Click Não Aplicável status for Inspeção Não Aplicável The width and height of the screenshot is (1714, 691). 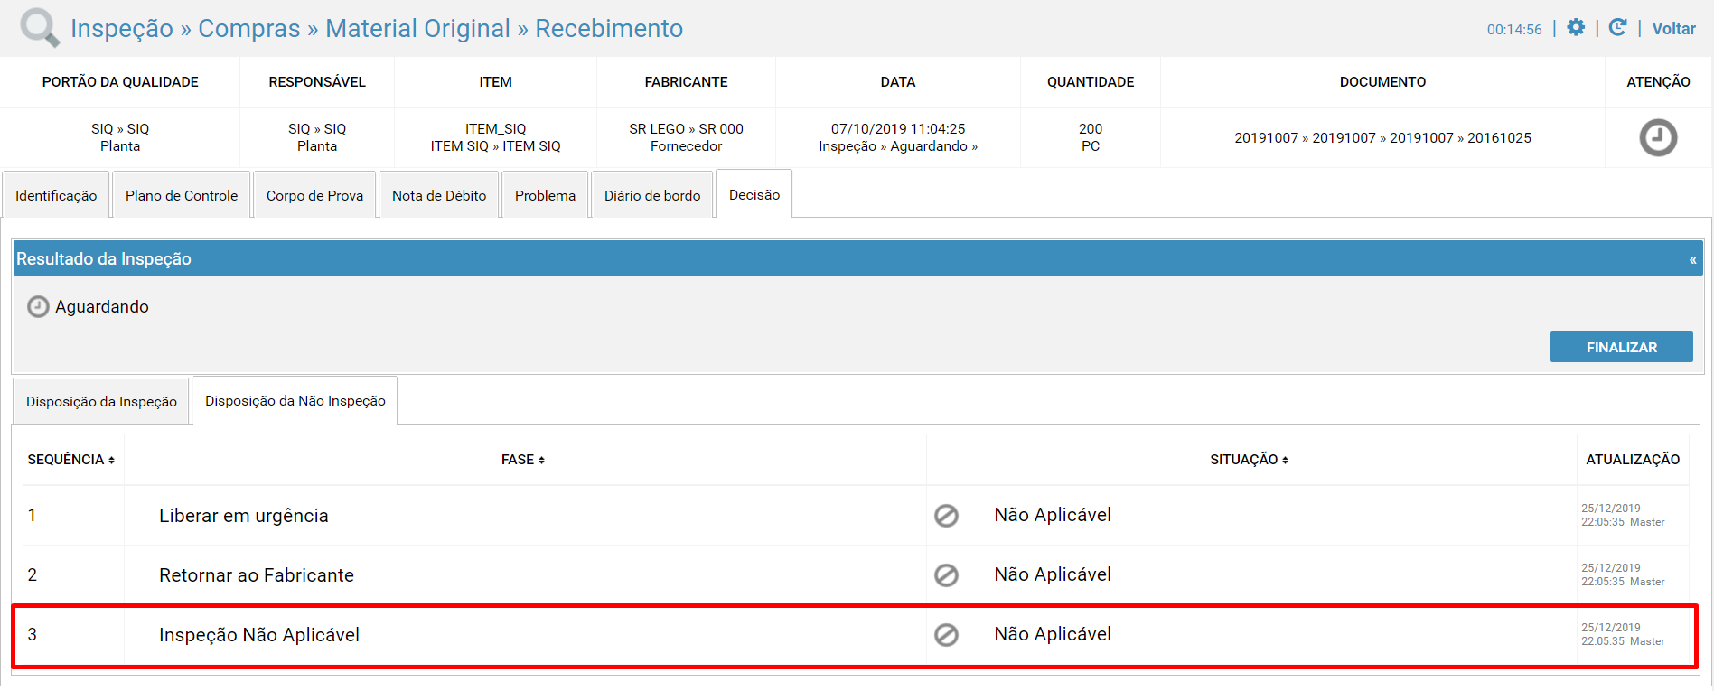pos(1053,634)
